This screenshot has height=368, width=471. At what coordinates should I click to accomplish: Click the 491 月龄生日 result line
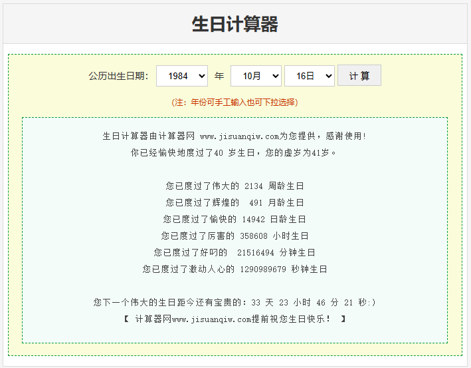(235, 202)
